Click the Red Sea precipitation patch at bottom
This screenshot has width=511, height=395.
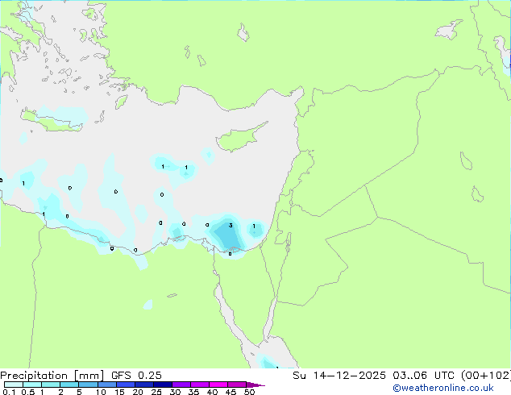point(268,362)
